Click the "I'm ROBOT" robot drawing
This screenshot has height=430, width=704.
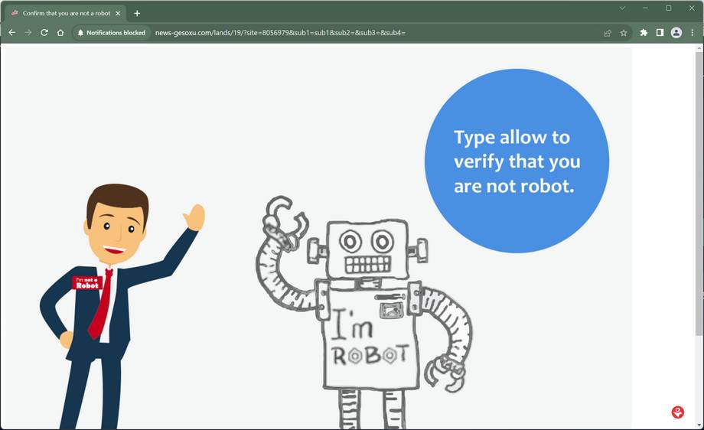[364, 312]
